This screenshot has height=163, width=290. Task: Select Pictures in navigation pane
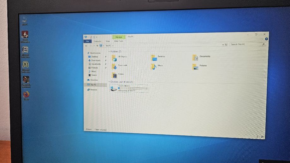pyautogui.click(x=93, y=68)
